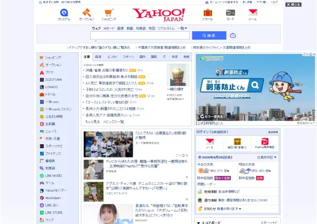The width and height of the screenshot is (317, 224).
Task: Open LINE MUSIC in the left sidebar
Action: coord(51,176)
